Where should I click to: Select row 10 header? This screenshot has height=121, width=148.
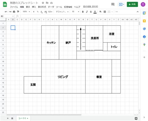tap(3, 61)
